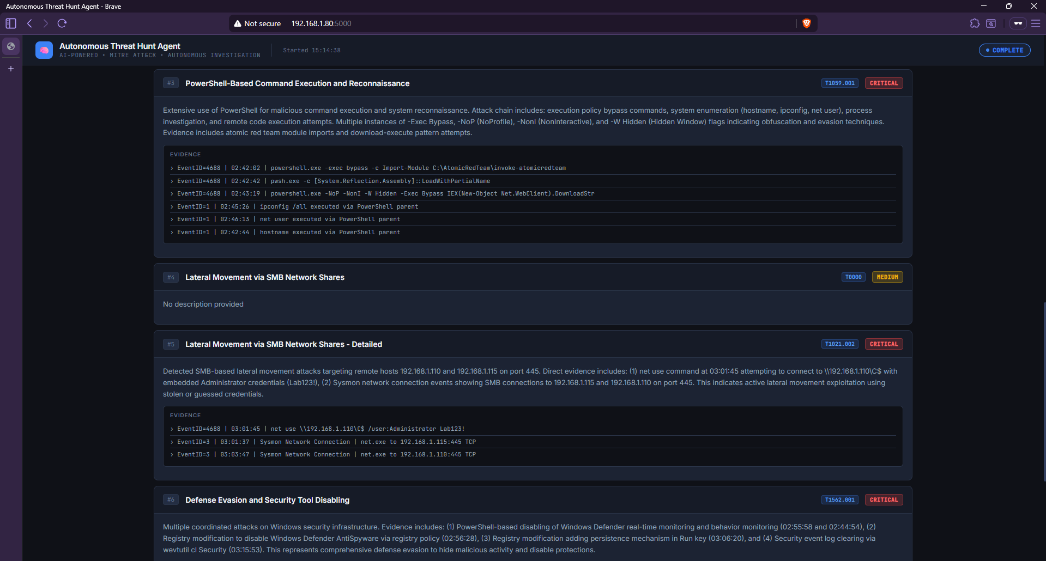
Task: Click the COMPLETE status badge
Action: point(1005,50)
